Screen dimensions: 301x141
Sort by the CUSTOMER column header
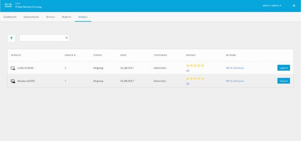pyautogui.click(x=160, y=55)
